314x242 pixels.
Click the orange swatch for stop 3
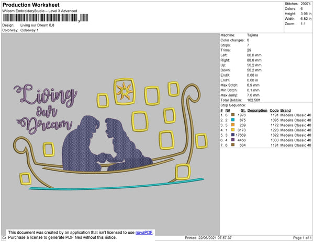(x=233, y=125)
